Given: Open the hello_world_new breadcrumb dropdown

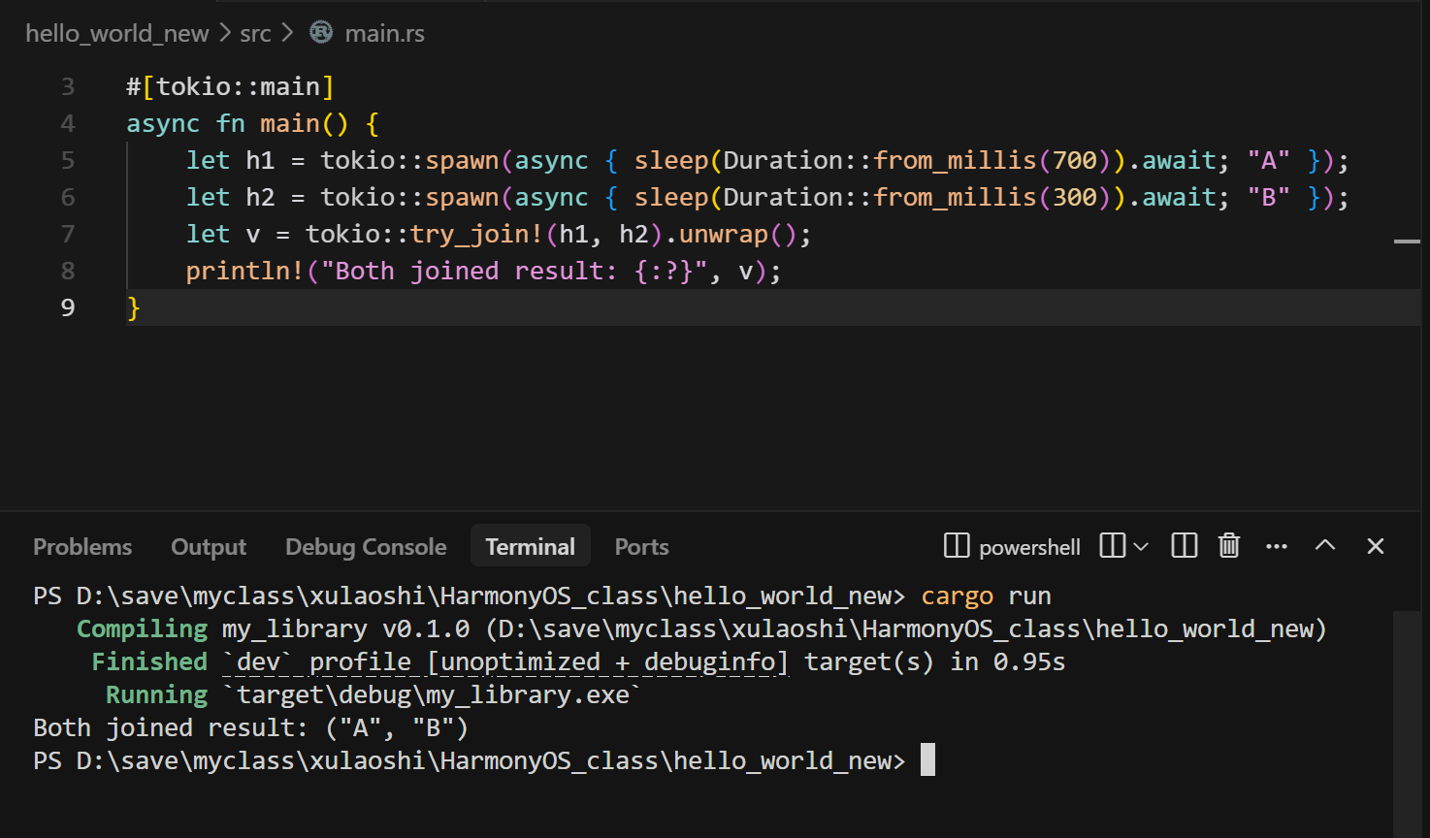Looking at the screenshot, I should coord(116,32).
